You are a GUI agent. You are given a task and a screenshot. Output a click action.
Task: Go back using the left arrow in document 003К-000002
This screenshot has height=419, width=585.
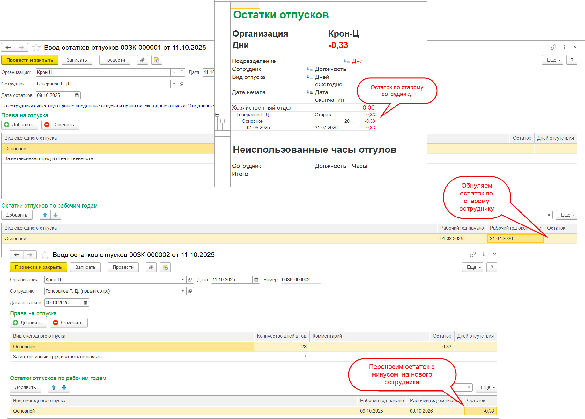coord(17,255)
